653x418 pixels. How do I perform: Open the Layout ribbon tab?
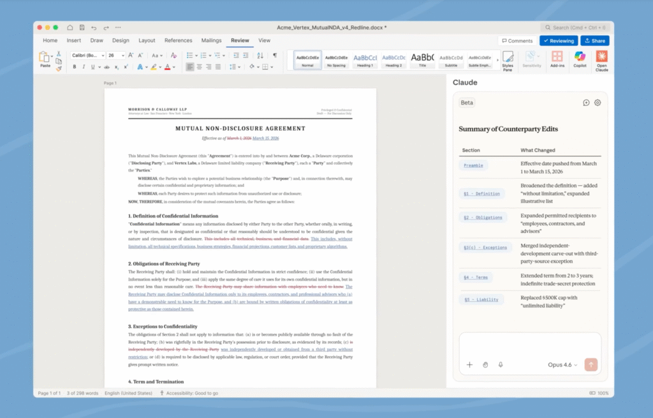(x=147, y=40)
